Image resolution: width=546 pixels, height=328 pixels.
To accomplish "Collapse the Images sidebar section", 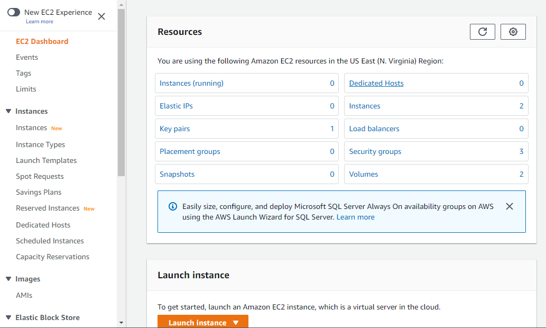I will [8, 279].
